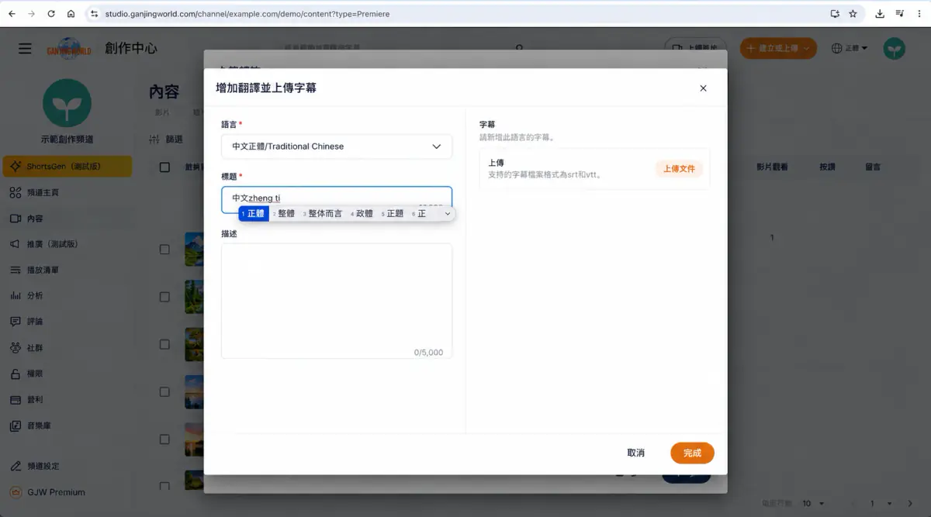Image resolution: width=931 pixels, height=517 pixels.
Task: Click the 篩選 filter icon
Action: click(x=154, y=140)
